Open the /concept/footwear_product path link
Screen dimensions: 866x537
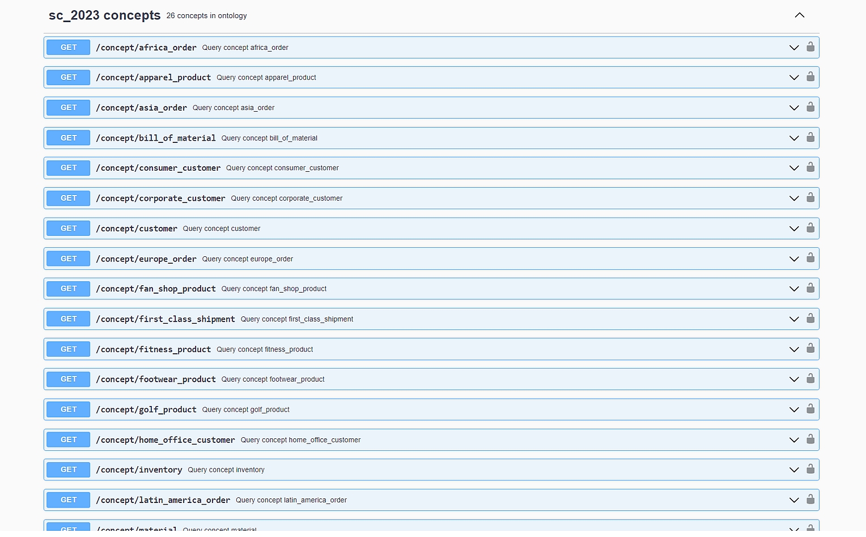point(156,379)
